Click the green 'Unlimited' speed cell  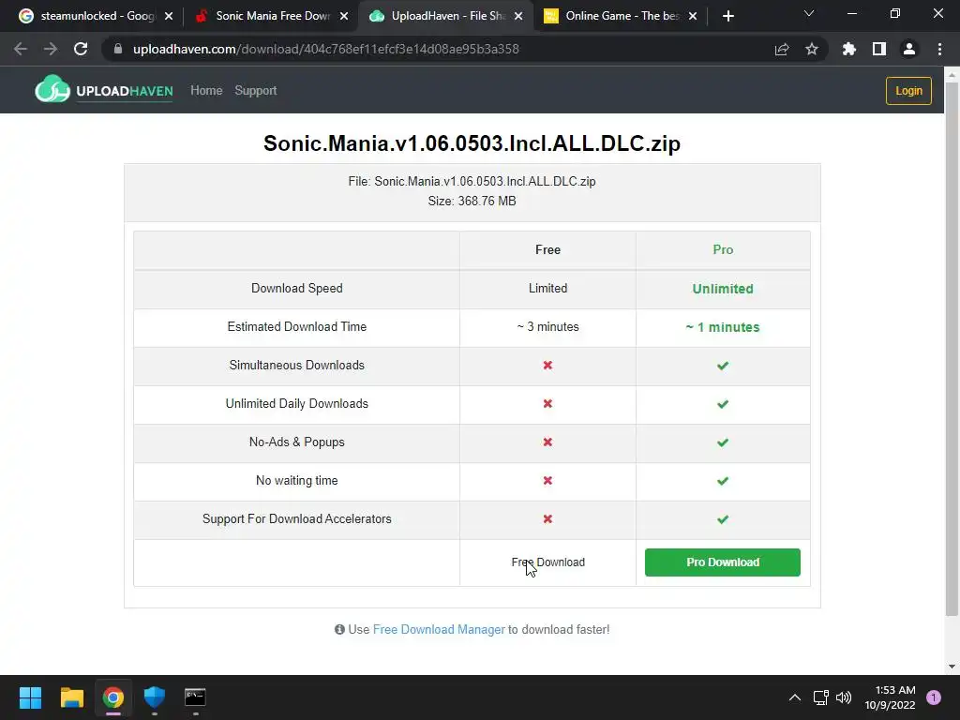click(723, 289)
